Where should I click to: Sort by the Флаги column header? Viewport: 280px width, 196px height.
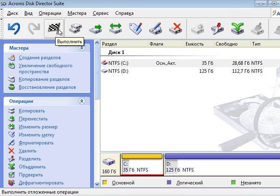click(166, 44)
